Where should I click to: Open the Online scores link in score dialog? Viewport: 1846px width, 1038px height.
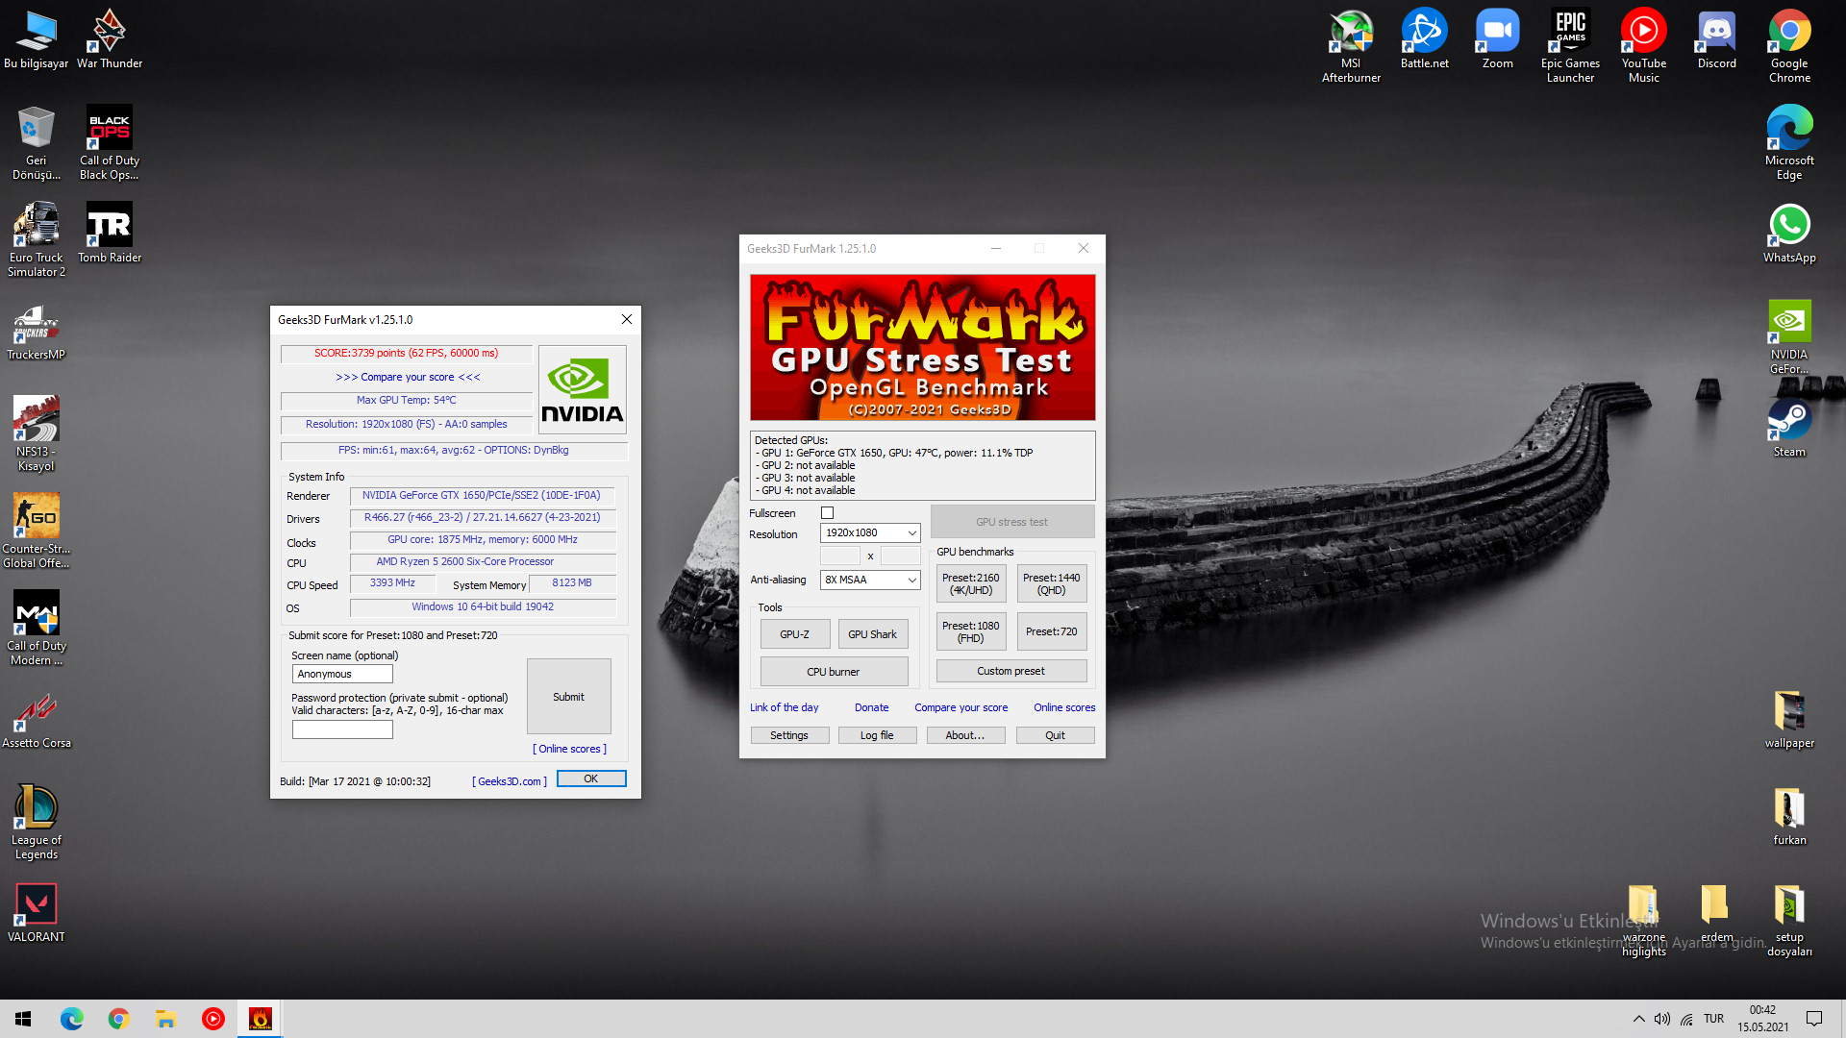point(569,749)
